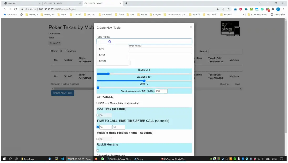Screen dimensions: 288x163
Task: Choose ZG8012 from the suggestion list
Action: (102, 61)
